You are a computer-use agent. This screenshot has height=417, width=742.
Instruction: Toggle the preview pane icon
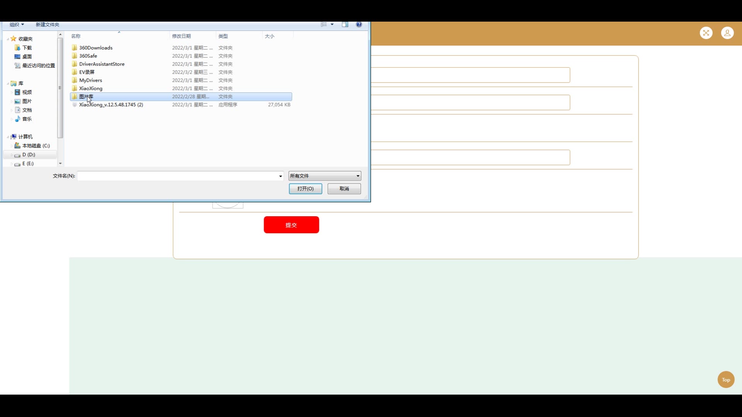345,24
